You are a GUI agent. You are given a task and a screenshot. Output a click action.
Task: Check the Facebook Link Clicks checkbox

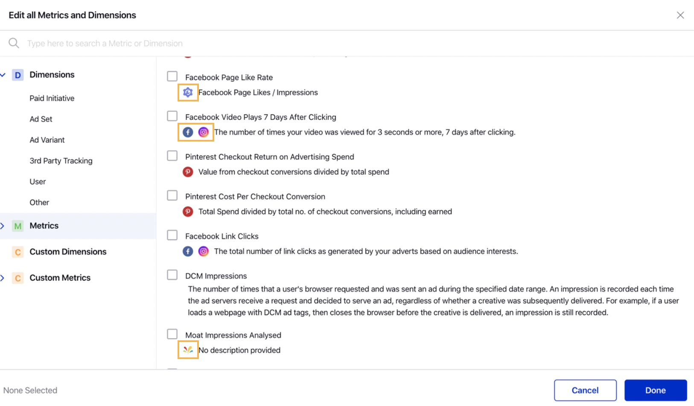[172, 235]
